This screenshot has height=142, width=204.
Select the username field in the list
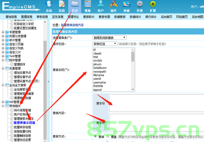(99, 82)
